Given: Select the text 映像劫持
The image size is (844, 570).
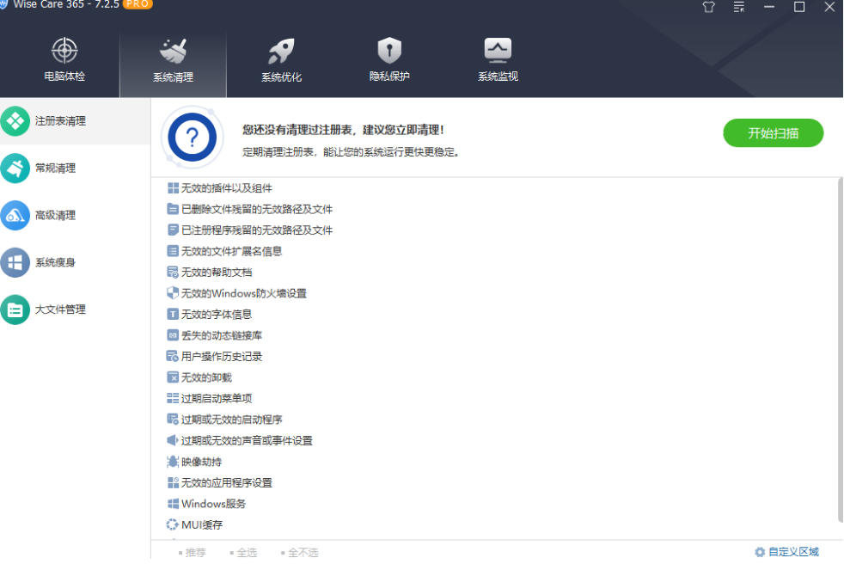Looking at the screenshot, I should point(201,462).
